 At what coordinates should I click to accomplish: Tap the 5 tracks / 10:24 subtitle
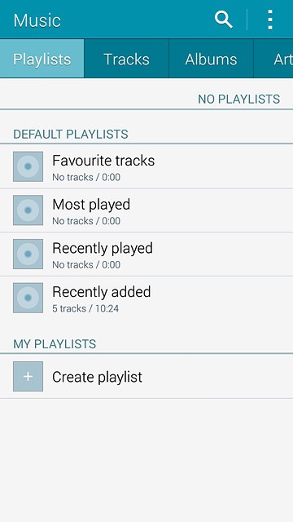coord(85,308)
